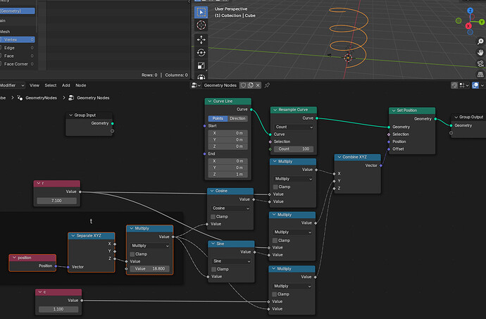Select the Edge domain row
This screenshot has height=319, width=486.
pyautogui.click(x=18, y=48)
